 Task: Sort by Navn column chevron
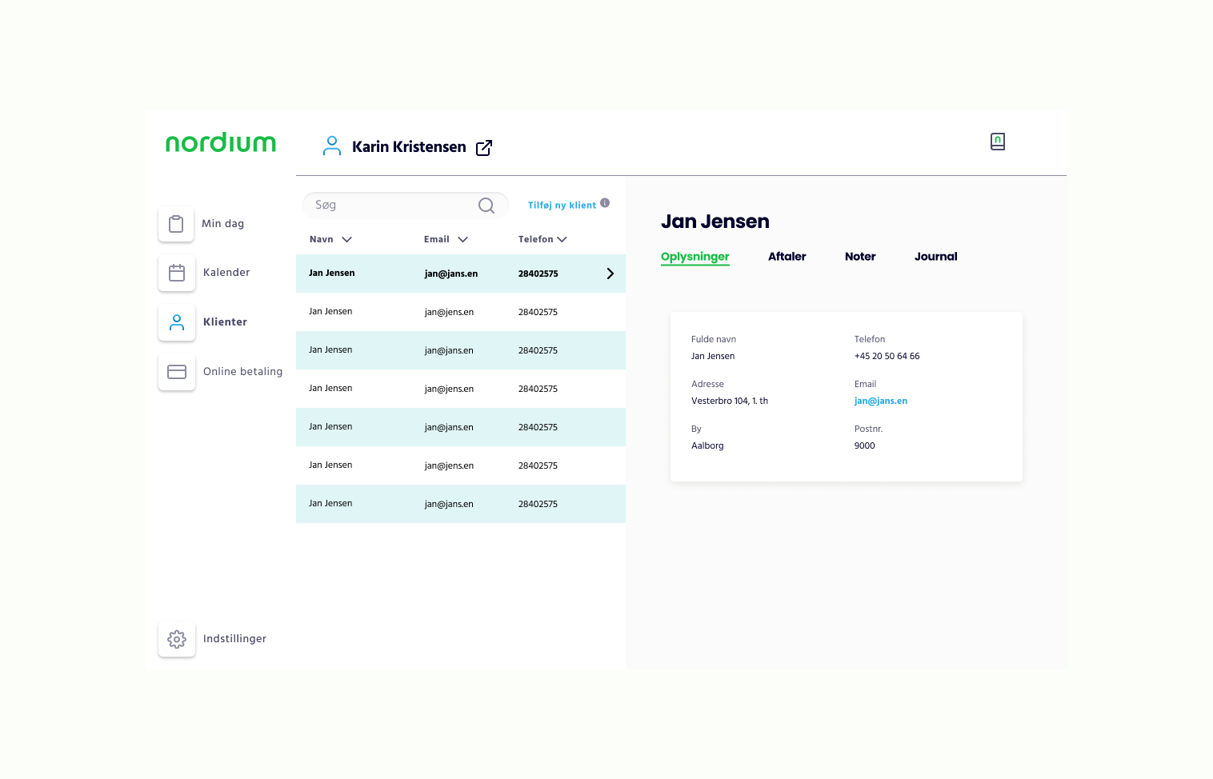point(346,239)
